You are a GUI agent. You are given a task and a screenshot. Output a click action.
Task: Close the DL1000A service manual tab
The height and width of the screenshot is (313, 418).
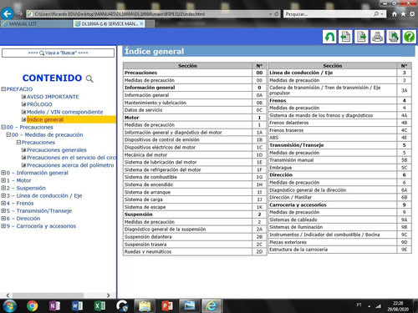141,24
